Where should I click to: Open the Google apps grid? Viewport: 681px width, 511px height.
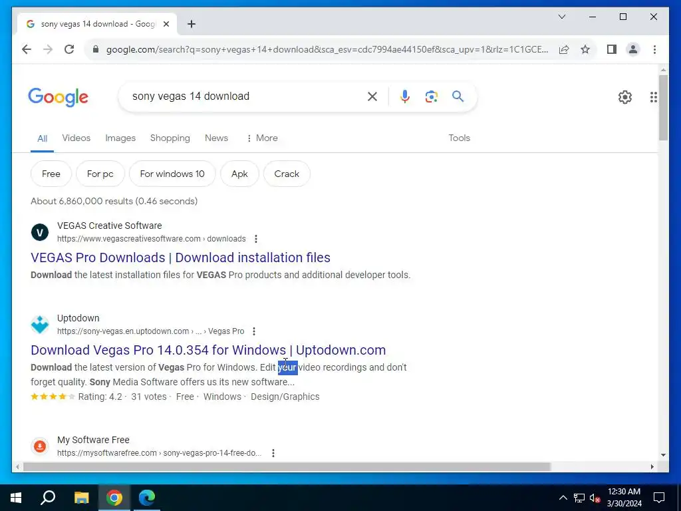[x=653, y=97]
